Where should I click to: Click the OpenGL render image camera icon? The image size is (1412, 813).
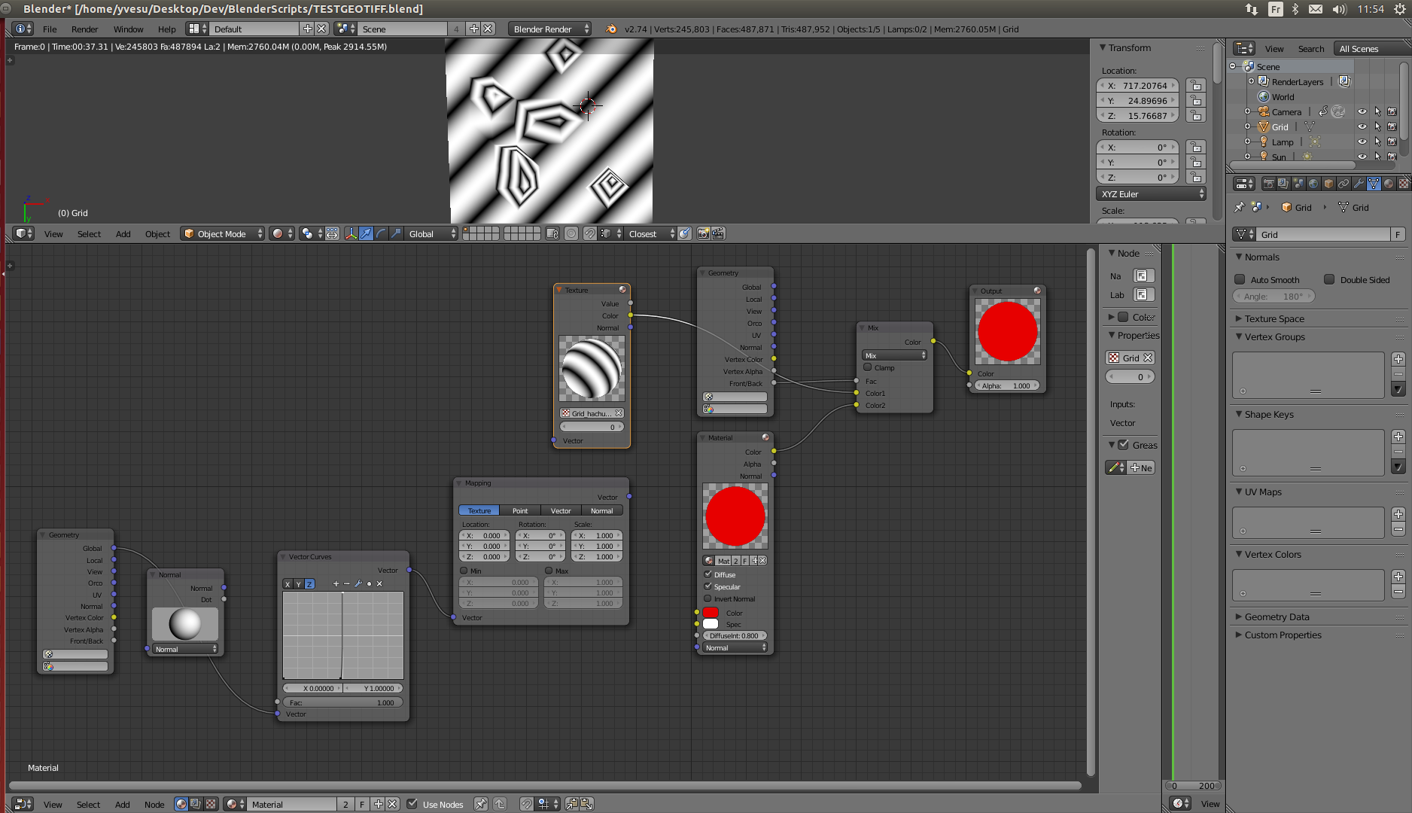[x=703, y=234]
